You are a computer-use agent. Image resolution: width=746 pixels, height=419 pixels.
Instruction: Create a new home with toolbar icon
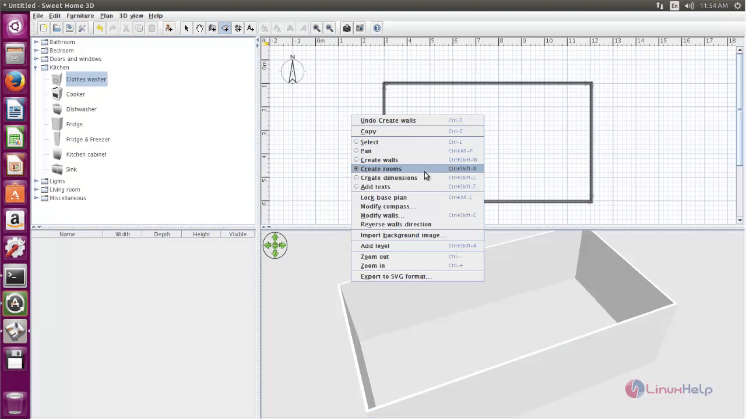[44, 28]
